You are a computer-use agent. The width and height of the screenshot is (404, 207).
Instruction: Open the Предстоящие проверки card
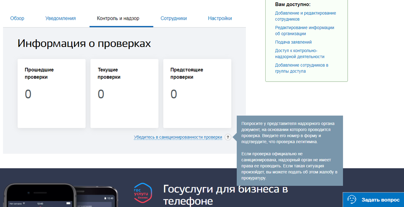pyautogui.click(x=197, y=94)
